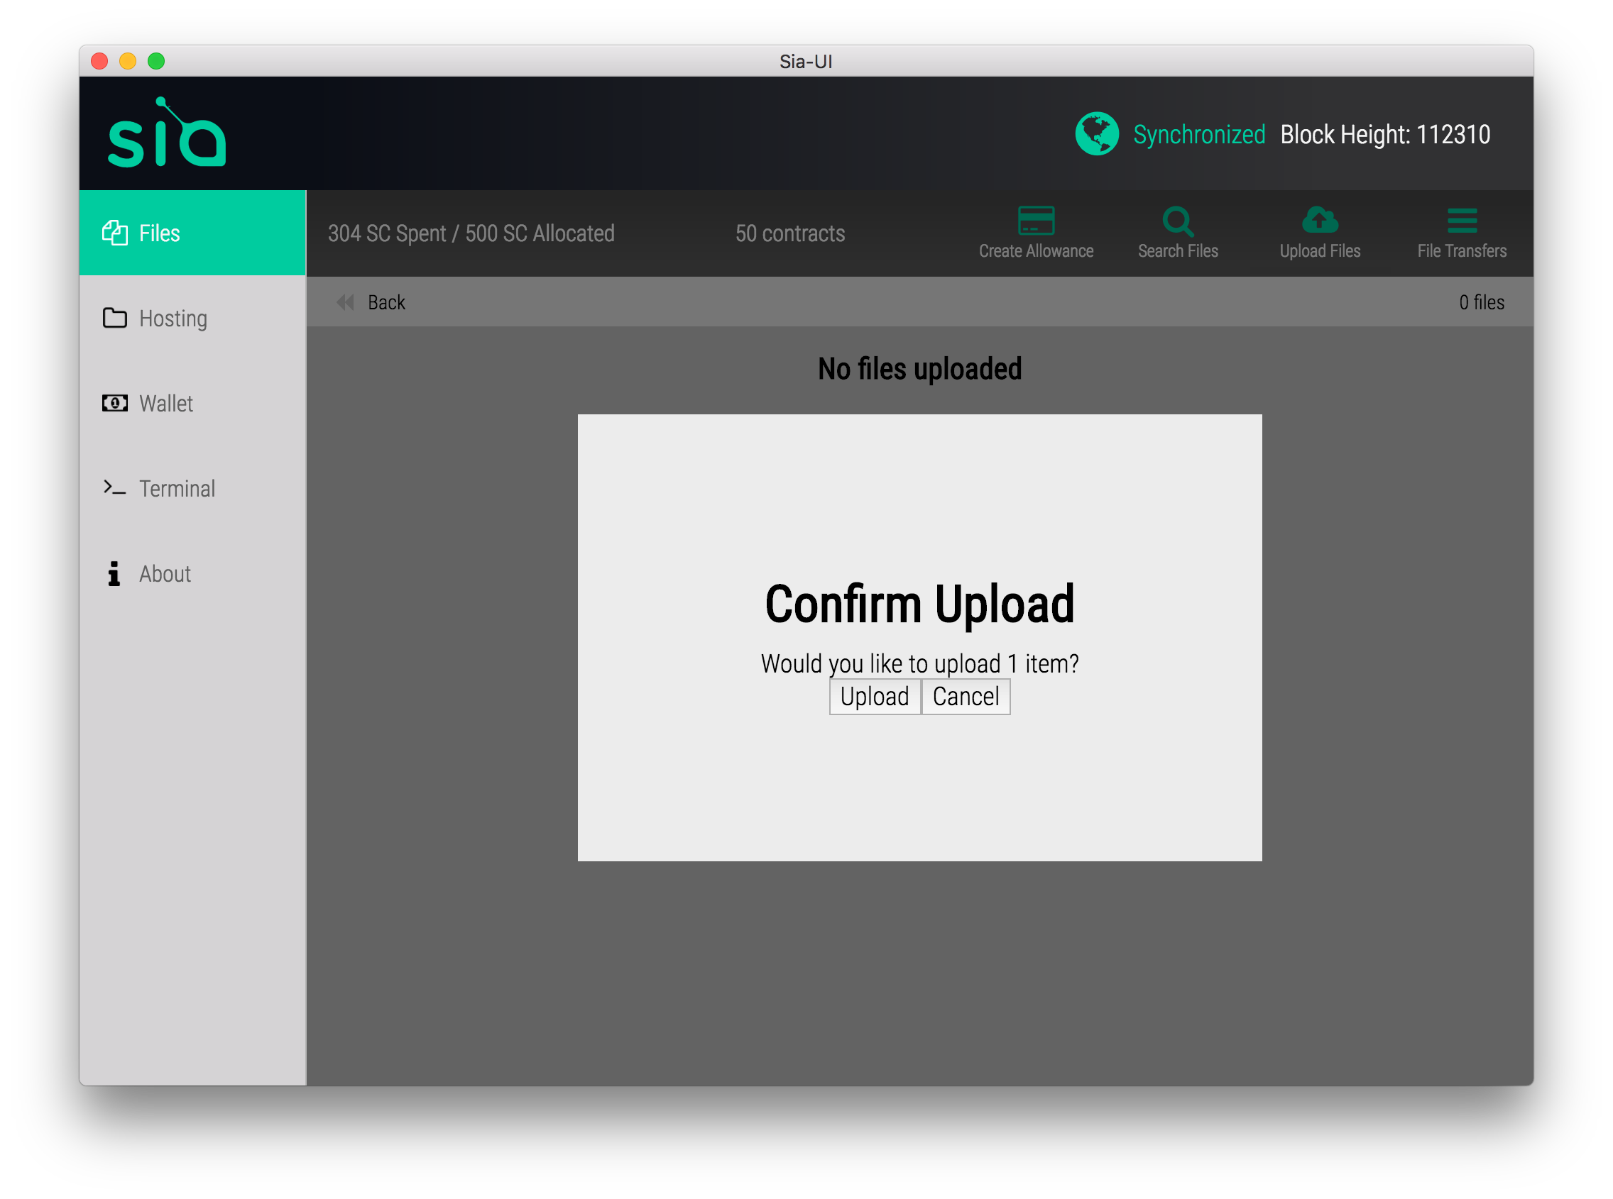Confirm with the Upload button
1613x1199 pixels.
tap(874, 696)
